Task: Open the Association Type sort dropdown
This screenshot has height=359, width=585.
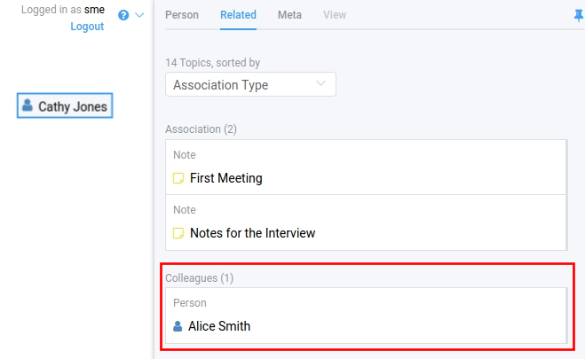Action: [x=250, y=85]
